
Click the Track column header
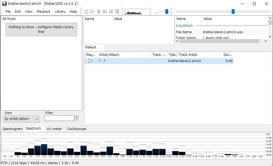click(x=159, y=55)
